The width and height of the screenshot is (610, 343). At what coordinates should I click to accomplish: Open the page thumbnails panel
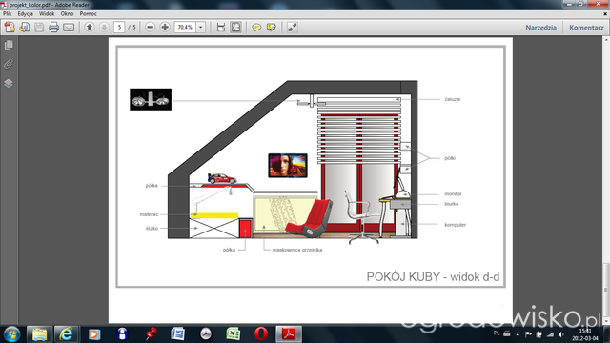[x=9, y=45]
